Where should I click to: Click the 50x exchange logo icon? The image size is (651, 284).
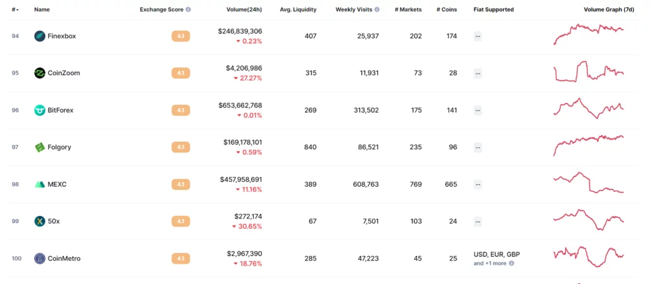pos(39,221)
